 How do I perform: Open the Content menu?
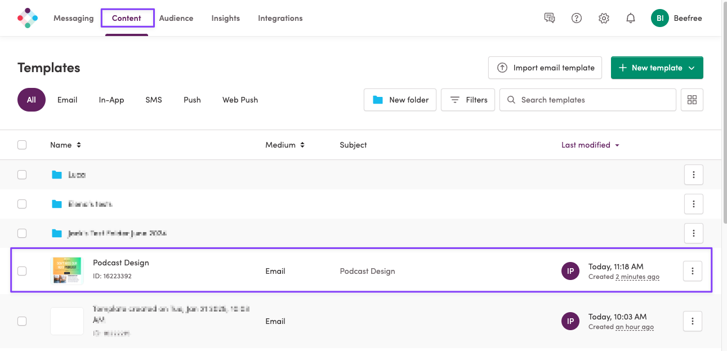pos(127,18)
